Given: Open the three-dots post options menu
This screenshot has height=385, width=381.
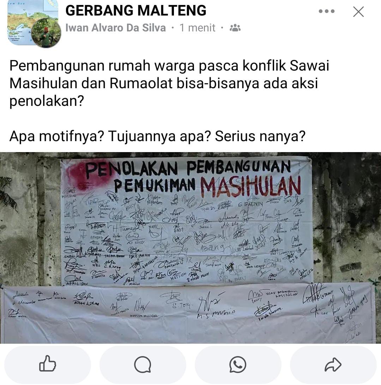Looking at the screenshot, I should coord(327,11).
